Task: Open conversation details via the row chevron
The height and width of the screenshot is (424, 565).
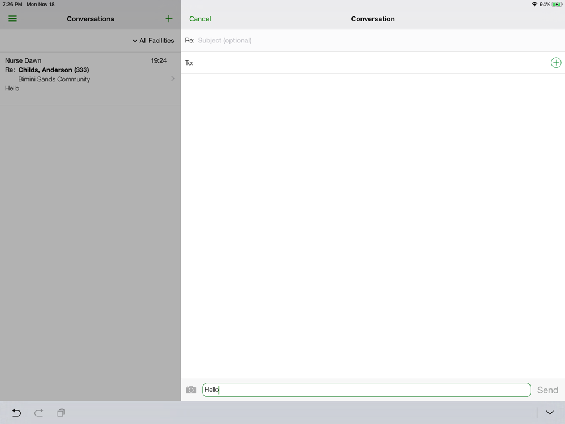Action: click(x=173, y=79)
